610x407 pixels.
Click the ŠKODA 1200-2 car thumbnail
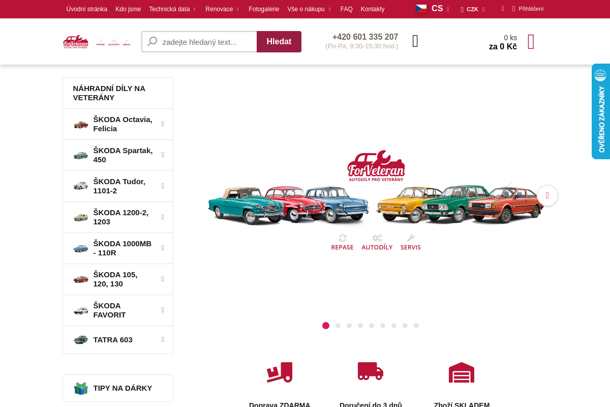pyautogui.click(x=81, y=217)
